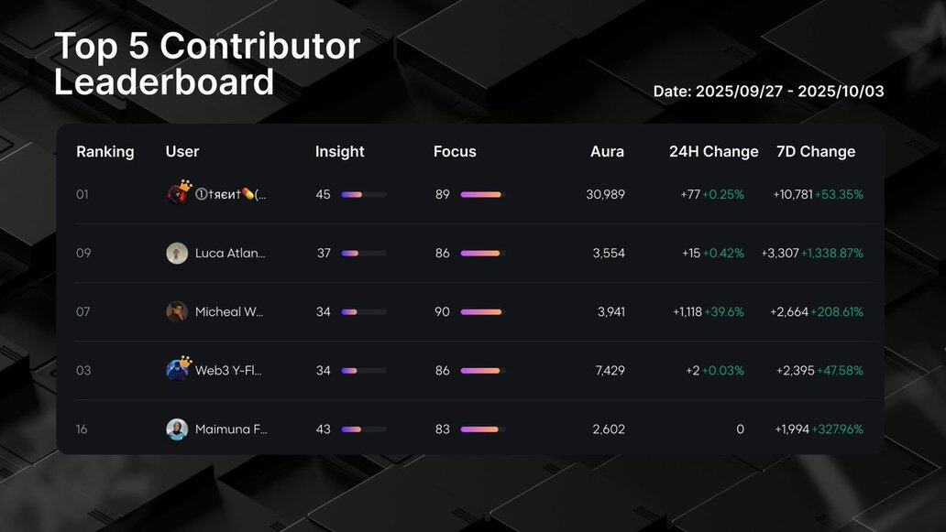
Task: Click Luca Atlan's avatar icon
Action: [x=177, y=254]
